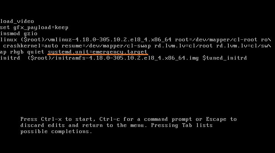
Task: Click the underlined systemd.unit=emergency.target text
Action: [97, 52]
